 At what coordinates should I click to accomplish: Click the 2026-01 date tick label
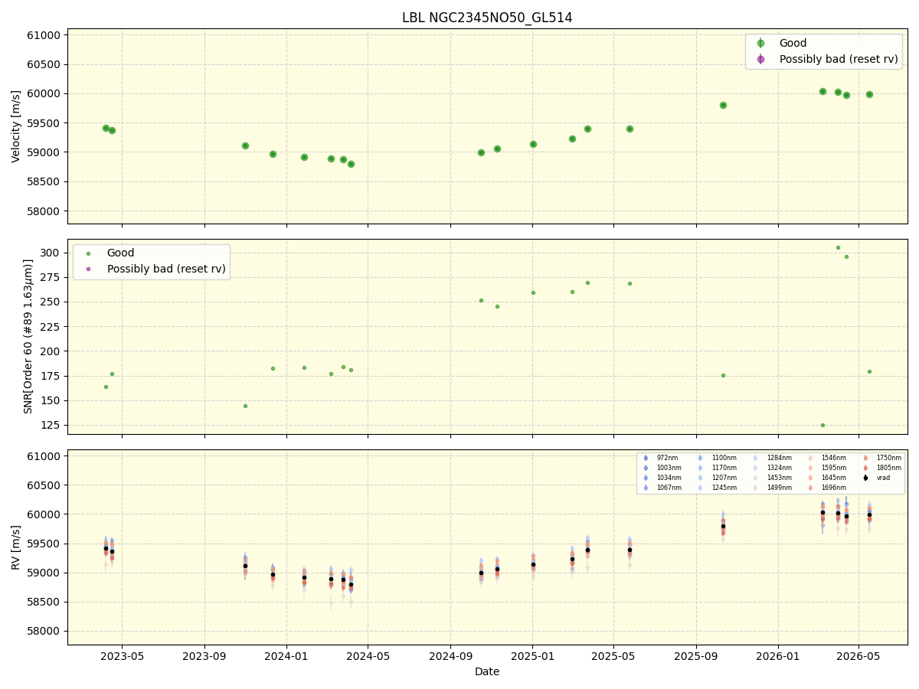tap(778, 655)
